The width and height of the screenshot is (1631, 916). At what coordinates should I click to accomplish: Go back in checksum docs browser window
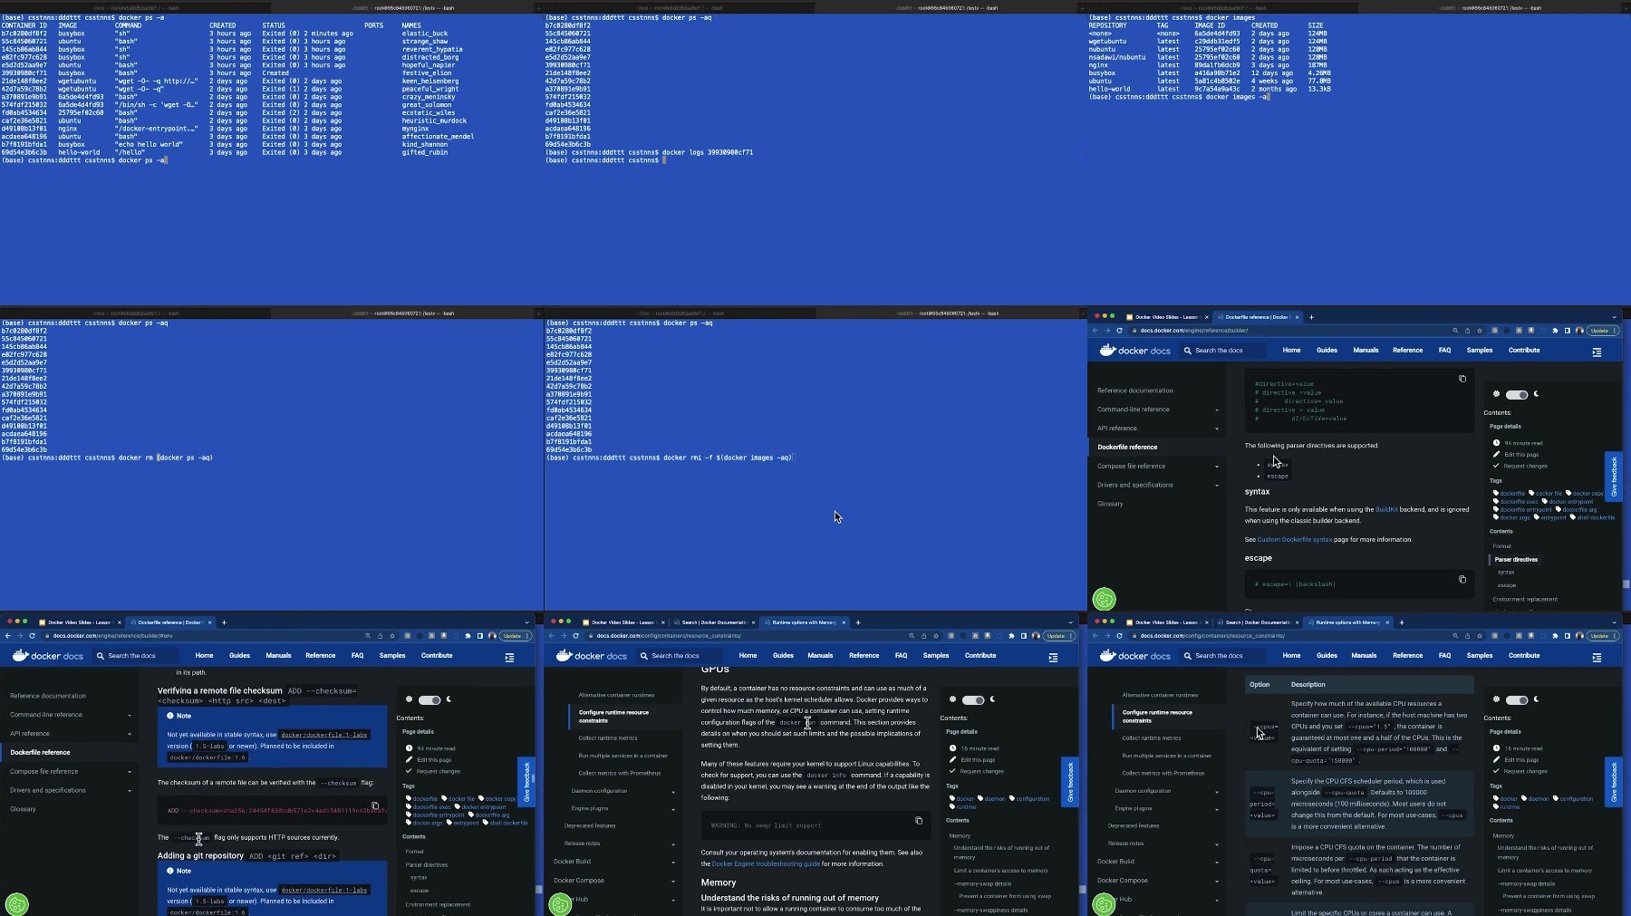pyautogui.click(x=8, y=636)
